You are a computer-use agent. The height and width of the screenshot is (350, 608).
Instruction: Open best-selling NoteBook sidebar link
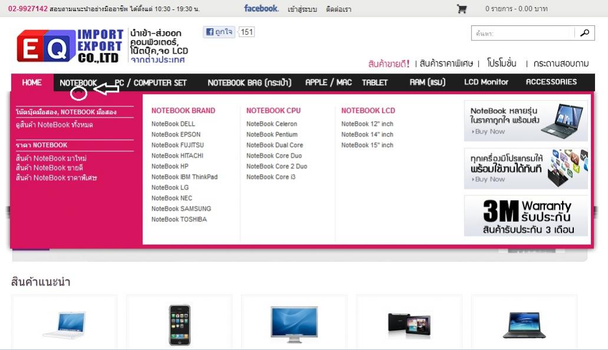49,168
